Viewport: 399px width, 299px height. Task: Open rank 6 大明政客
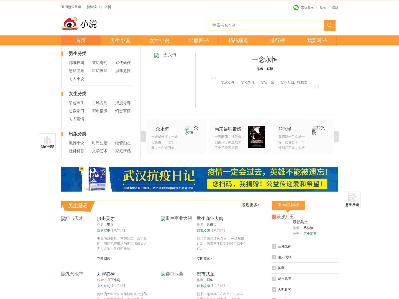tap(285, 290)
